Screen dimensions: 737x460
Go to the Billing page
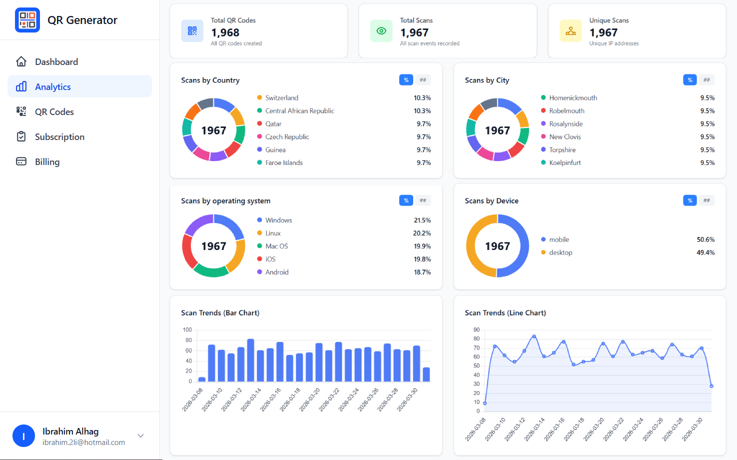click(47, 161)
